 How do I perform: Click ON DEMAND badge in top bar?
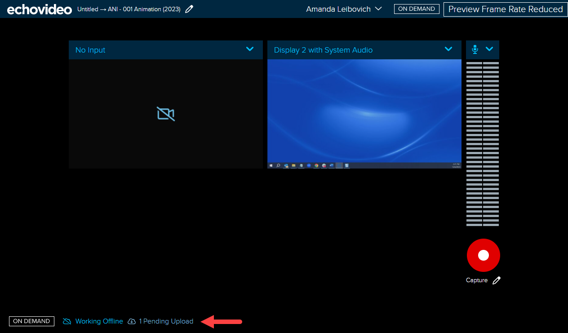click(417, 9)
